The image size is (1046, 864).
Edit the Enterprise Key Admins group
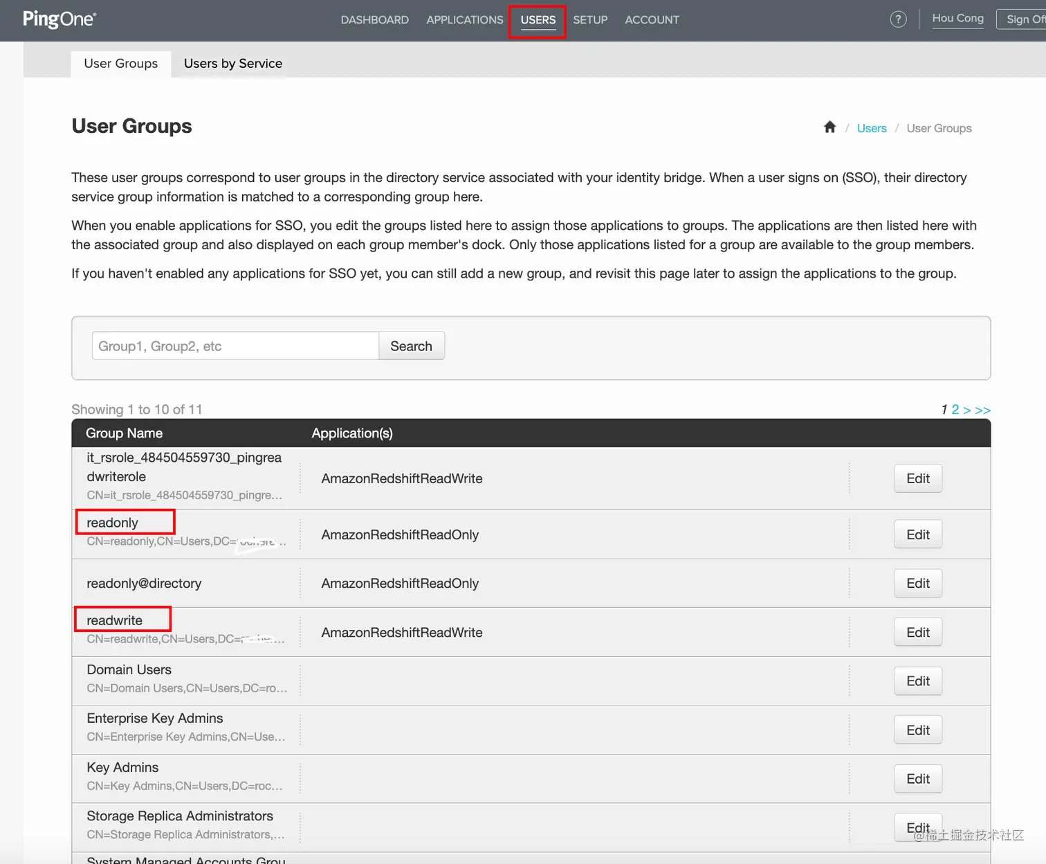(x=918, y=730)
